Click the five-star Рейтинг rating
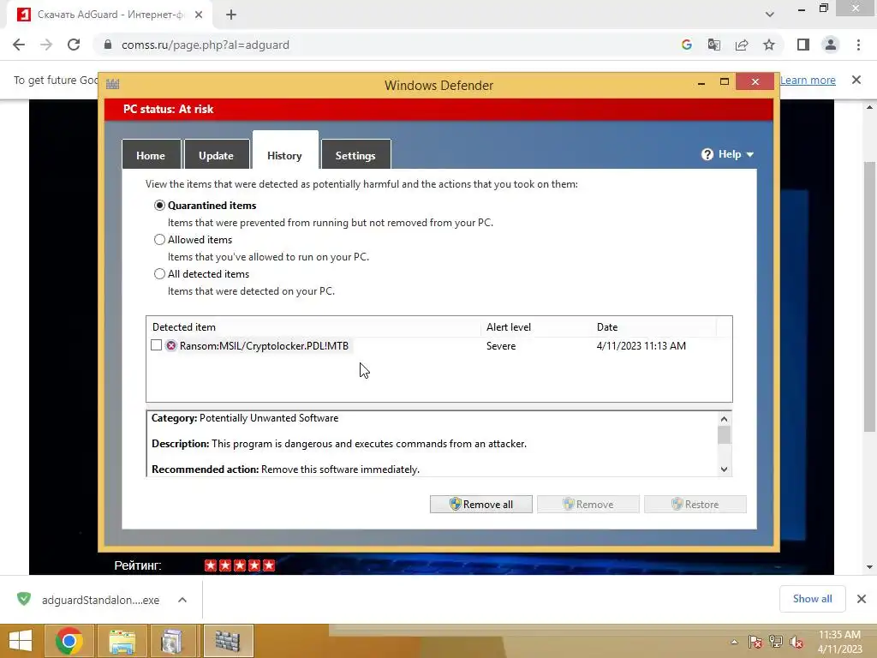 click(x=240, y=565)
